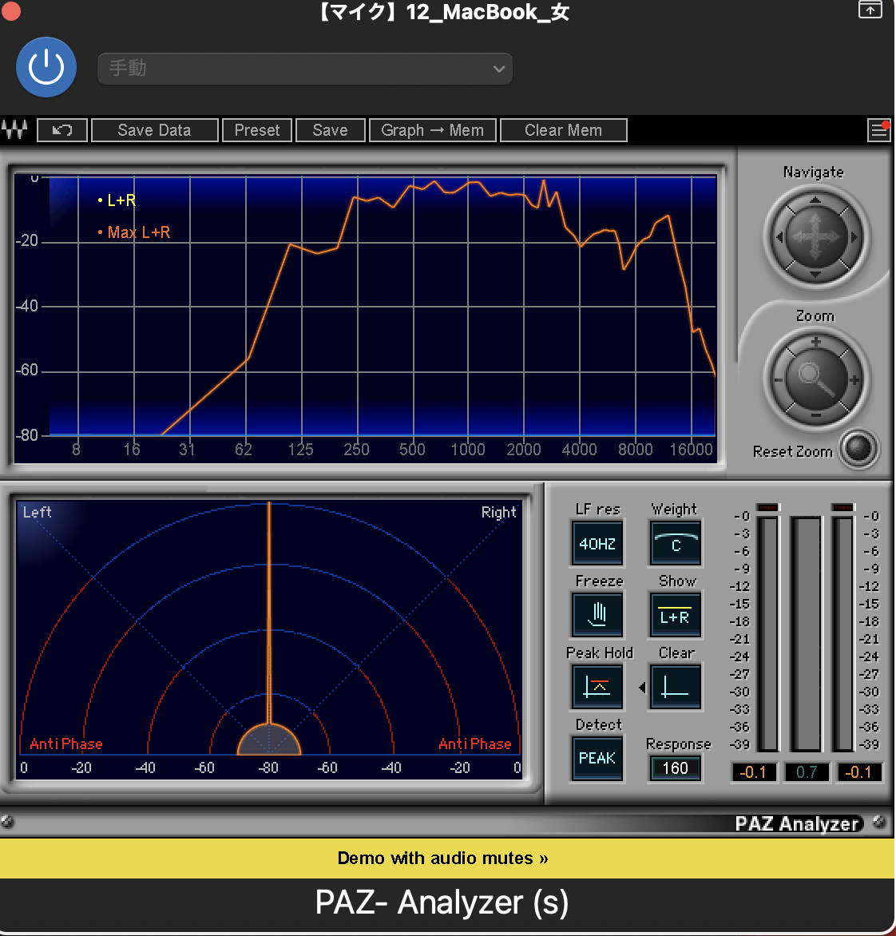Click the right meter clip indicator
The height and width of the screenshot is (936, 896).
coord(843,507)
